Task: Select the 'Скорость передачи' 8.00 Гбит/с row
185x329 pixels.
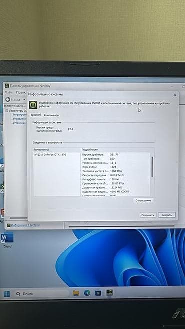Action: tap(116, 175)
